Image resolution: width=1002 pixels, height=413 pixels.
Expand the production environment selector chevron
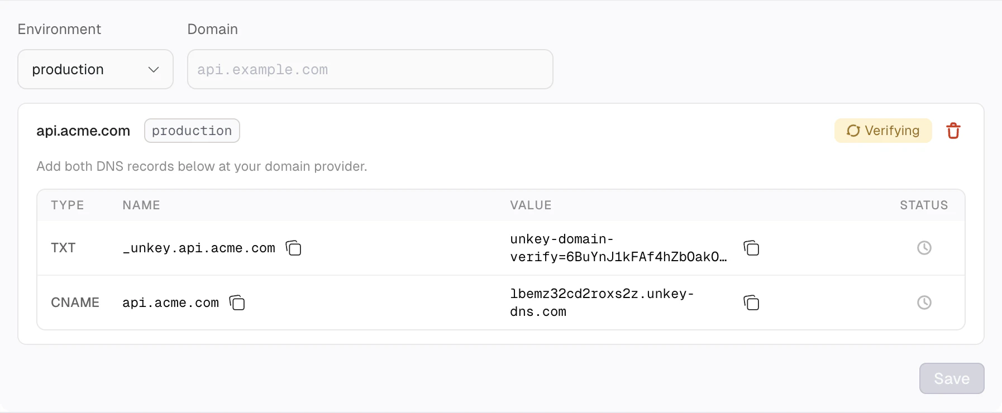tap(155, 70)
